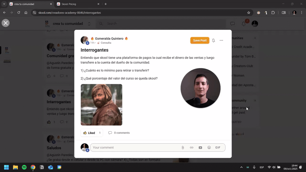This screenshot has width=306, height=172.
Task: Close the post modal with X button
Action: tap(6, 23)
